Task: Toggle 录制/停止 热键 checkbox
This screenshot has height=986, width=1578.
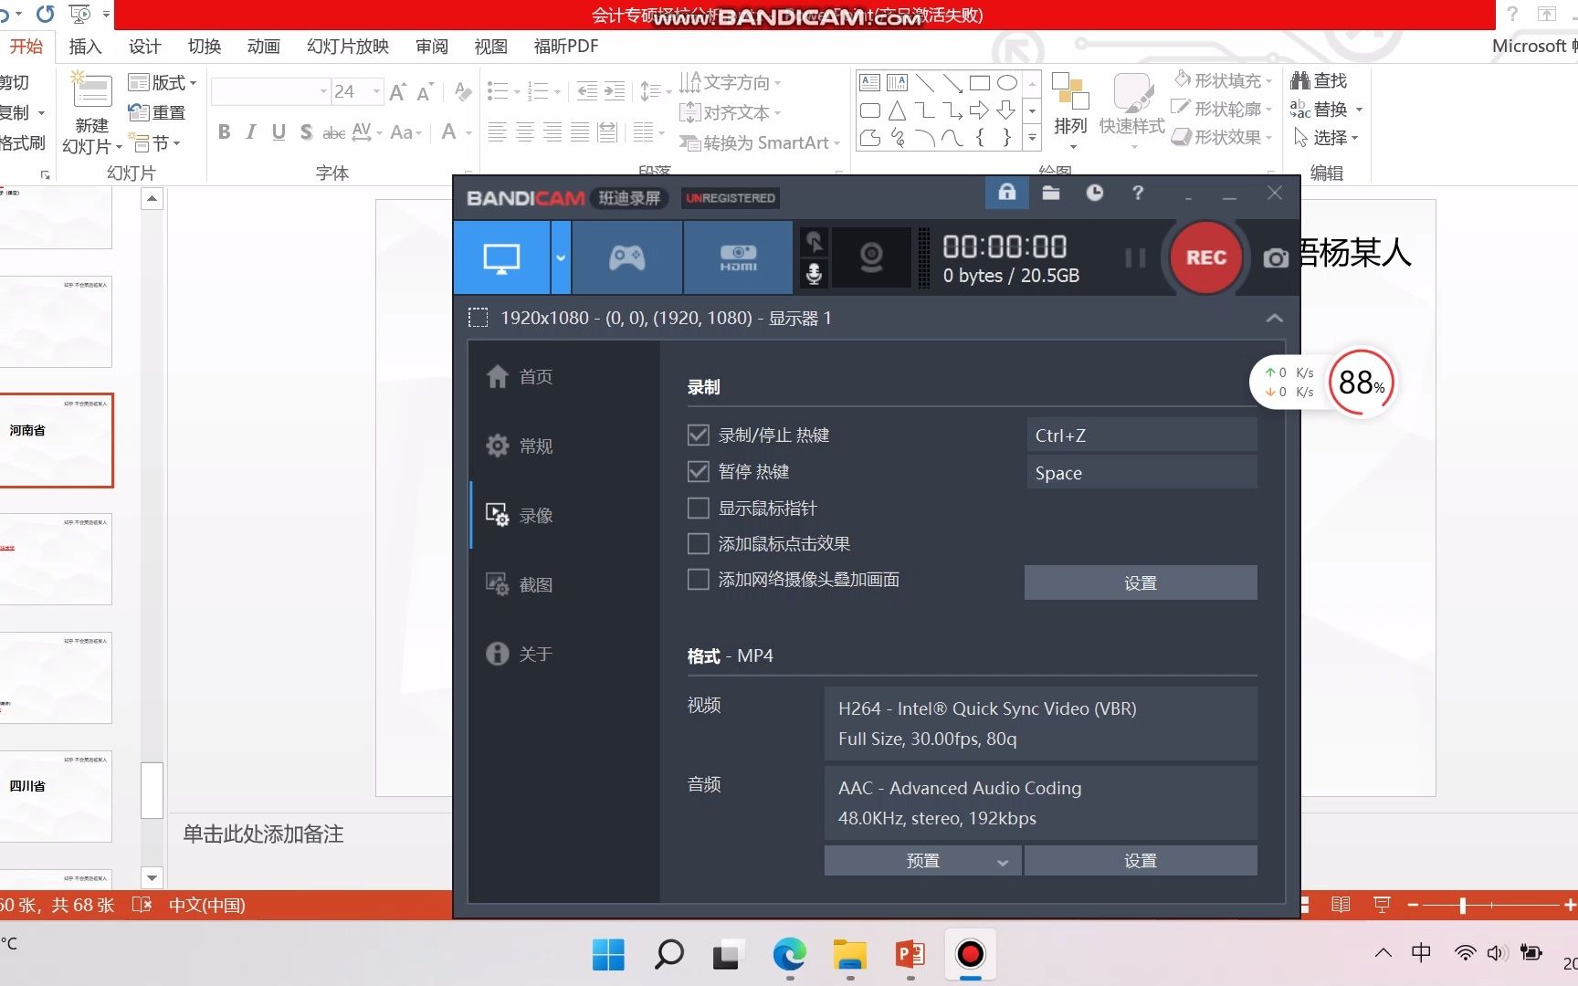Action: coord(698,435)
